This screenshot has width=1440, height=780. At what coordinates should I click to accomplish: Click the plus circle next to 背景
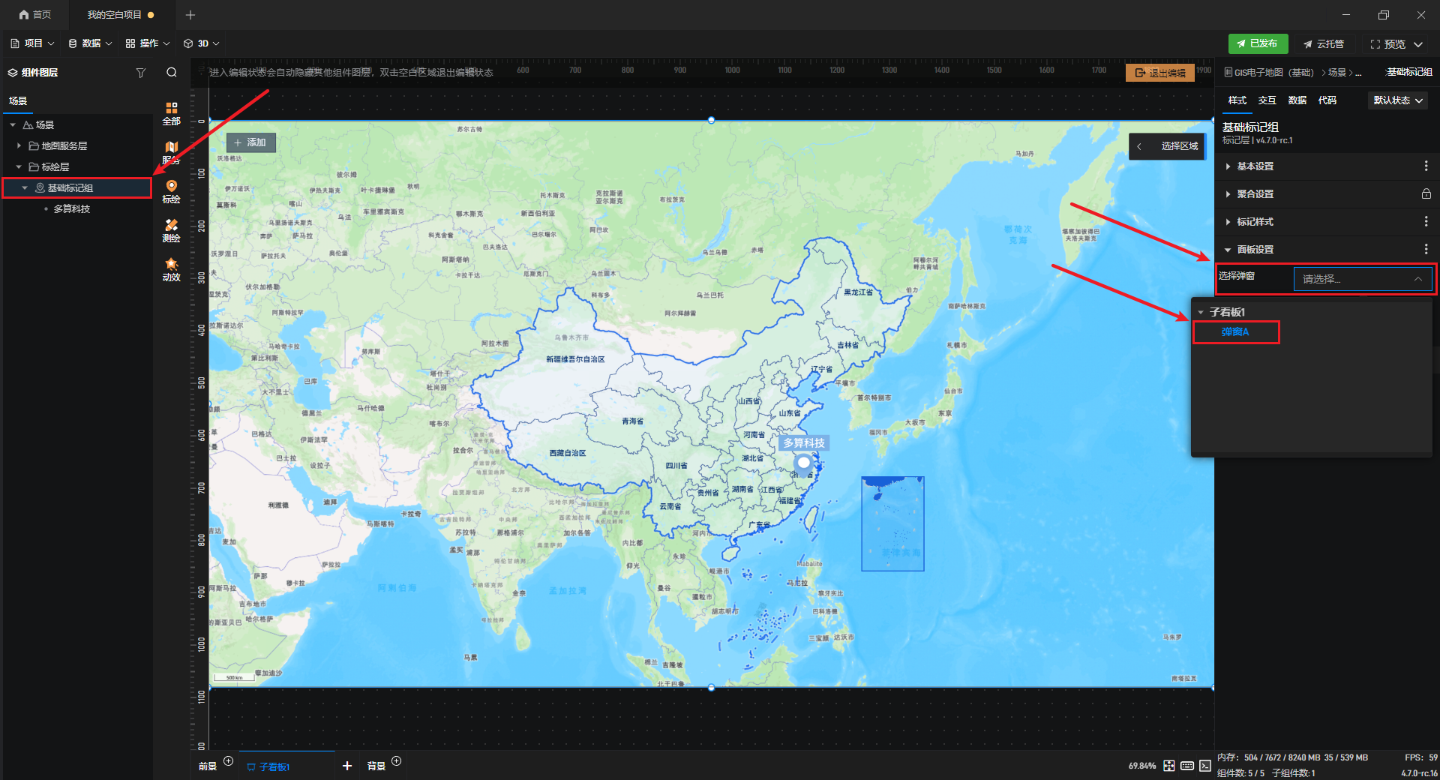coord(397,761)
